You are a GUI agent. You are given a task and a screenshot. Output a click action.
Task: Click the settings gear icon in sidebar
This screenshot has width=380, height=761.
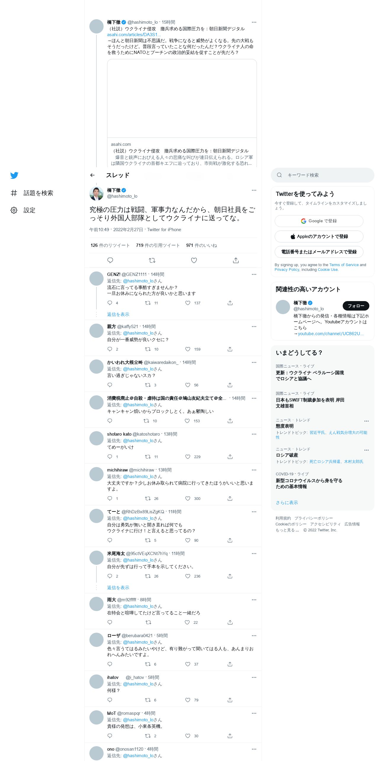click(14, 210)
